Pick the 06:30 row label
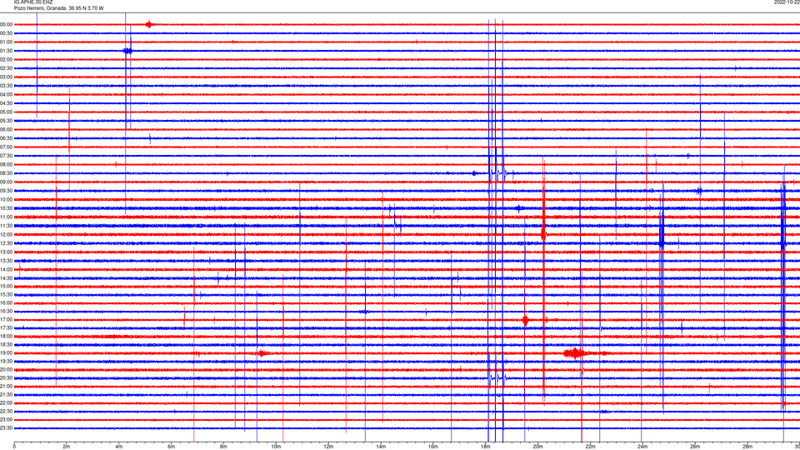Screen dimensions: 800x450 coord(7,138)
